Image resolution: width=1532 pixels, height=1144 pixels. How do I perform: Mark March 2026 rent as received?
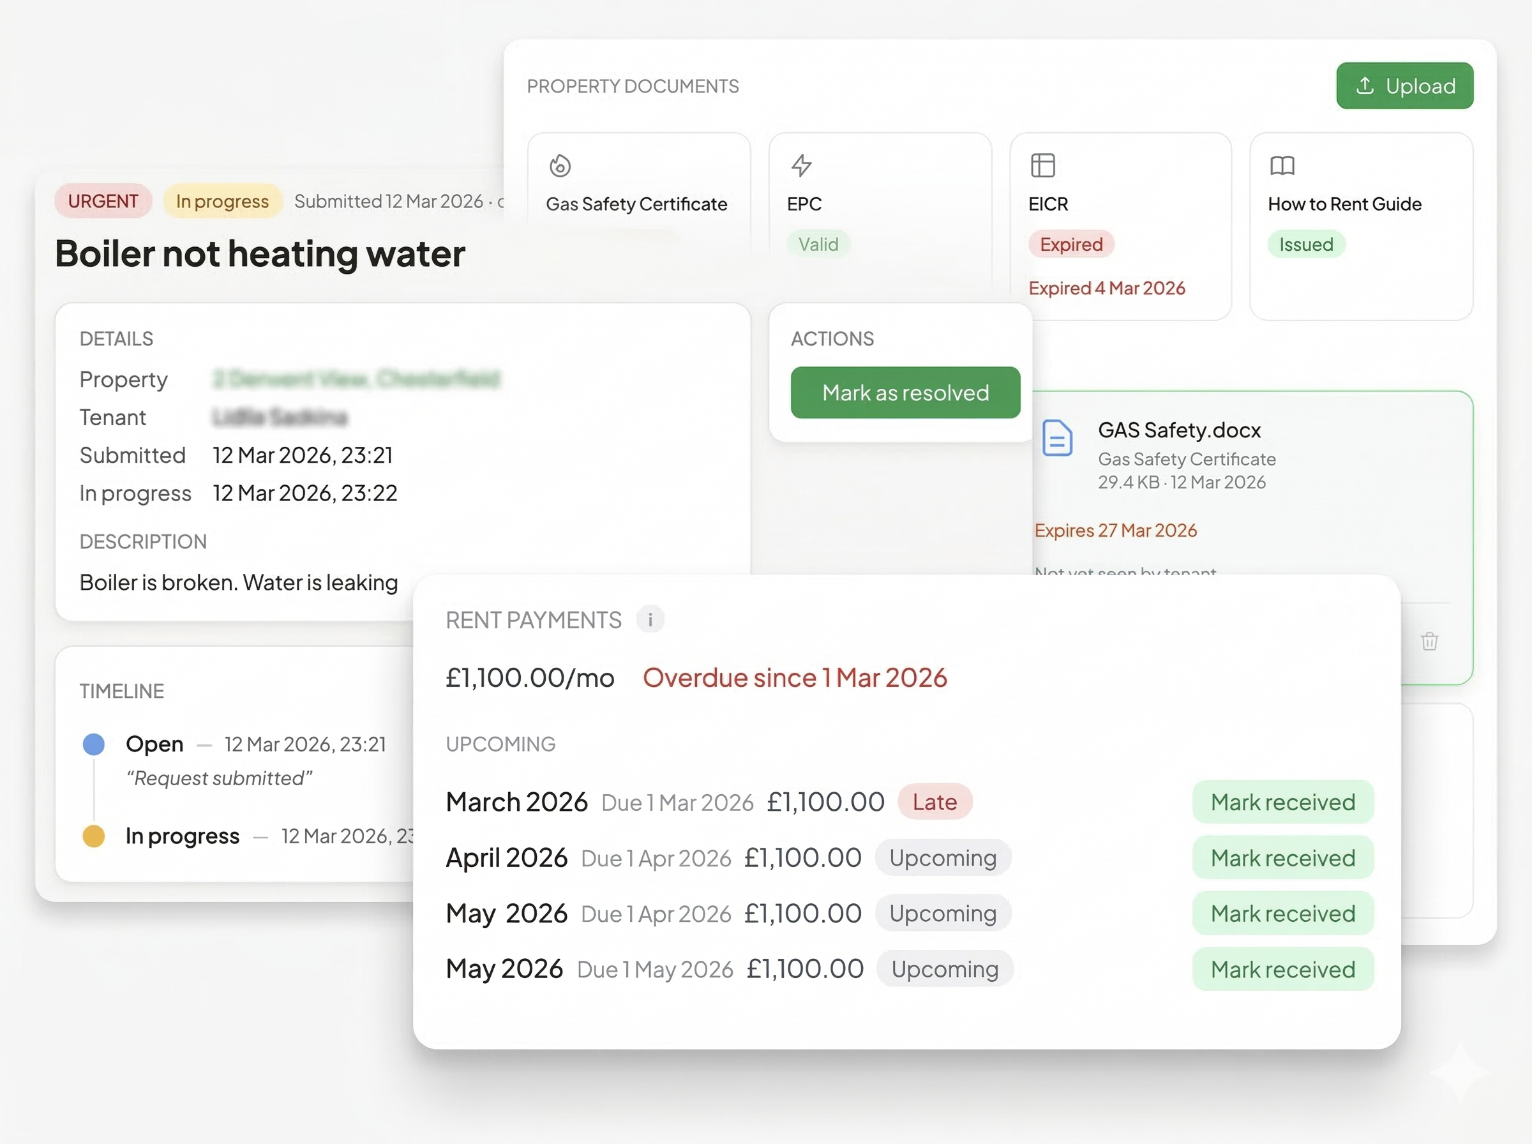(1283, 802)
